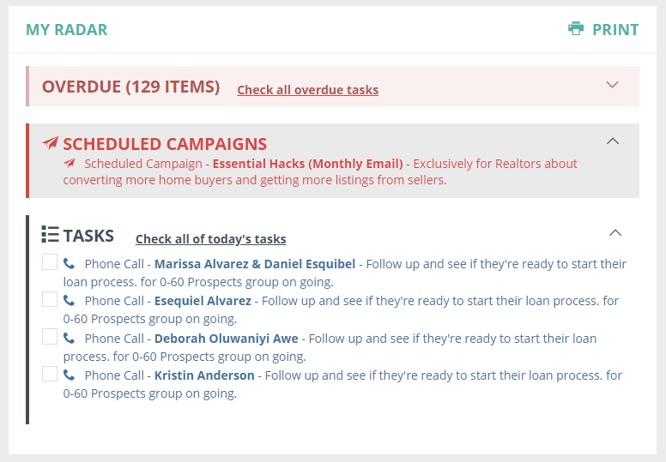Mark the Kristin Anderson task checkbox
666x462 pixels.
(x=50, y=374)
